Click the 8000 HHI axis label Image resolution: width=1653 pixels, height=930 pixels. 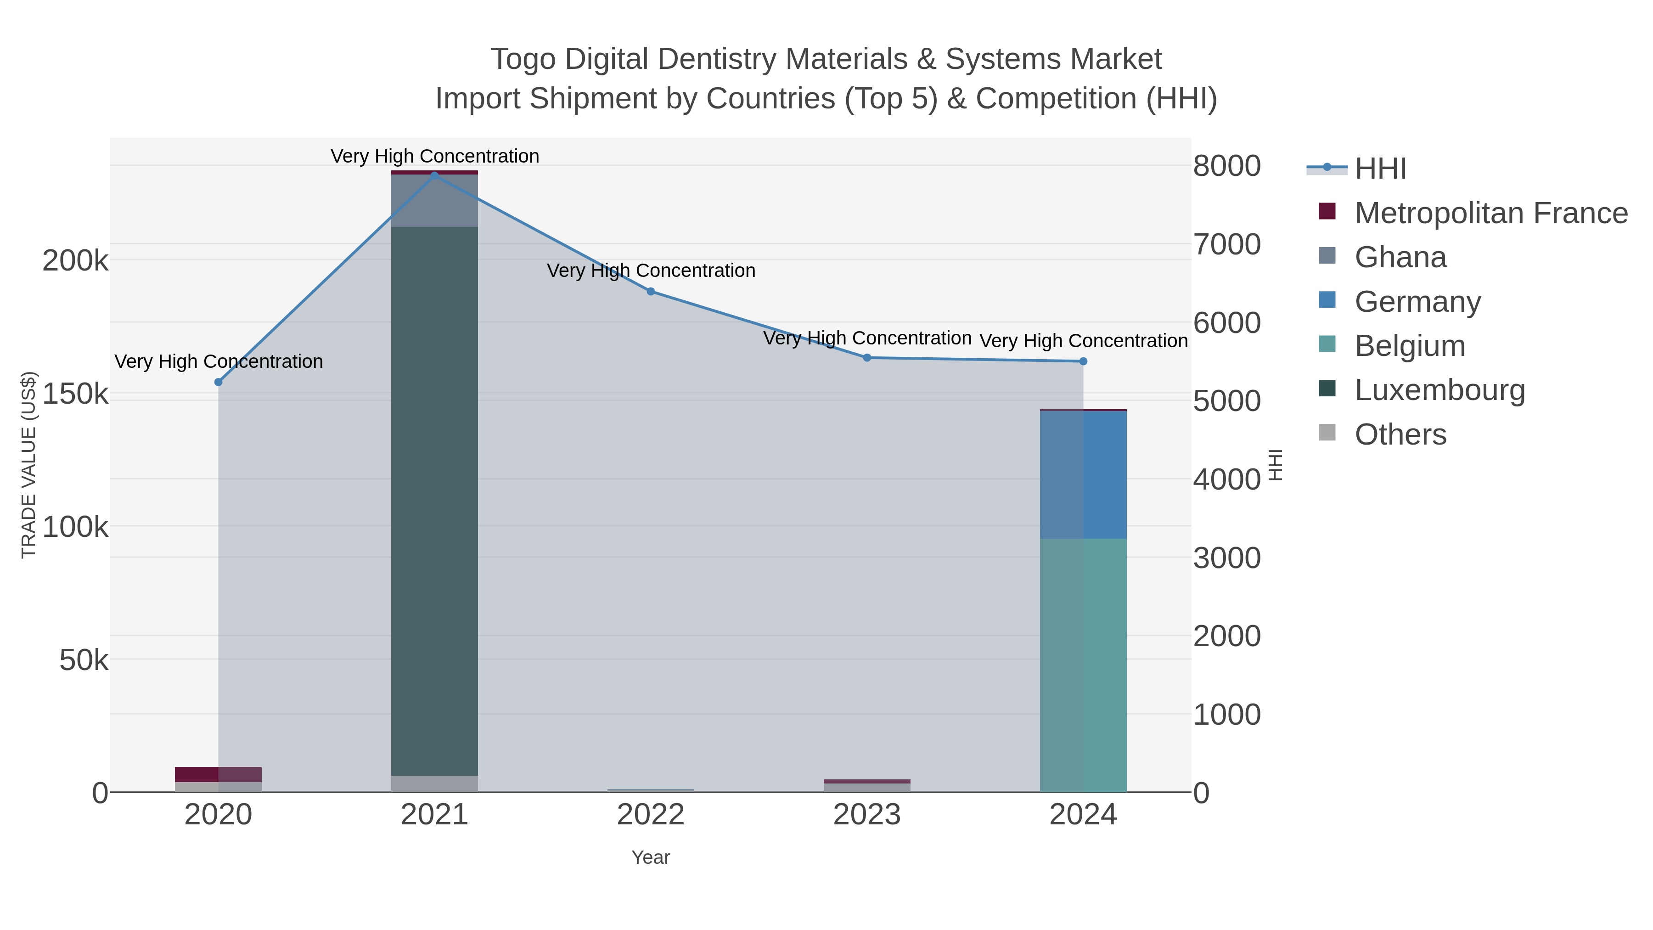point(1227,166)
